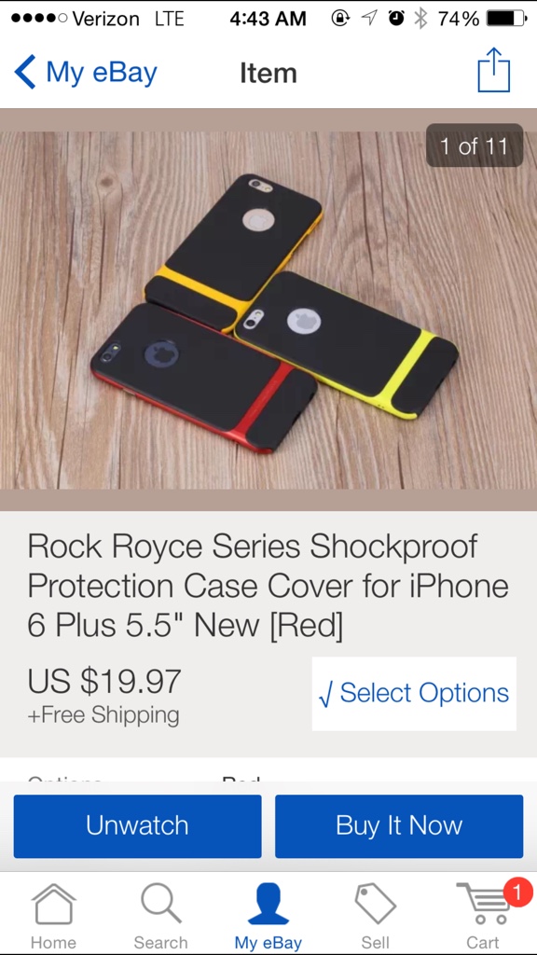Tap the Rock Royce Series item title
Screen dimensions: 537x955
pos(268,587)
